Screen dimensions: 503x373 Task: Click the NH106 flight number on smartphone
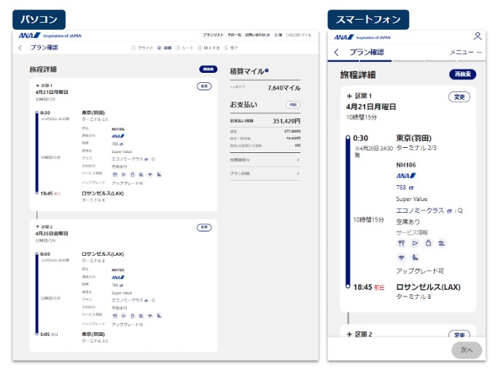406,165
